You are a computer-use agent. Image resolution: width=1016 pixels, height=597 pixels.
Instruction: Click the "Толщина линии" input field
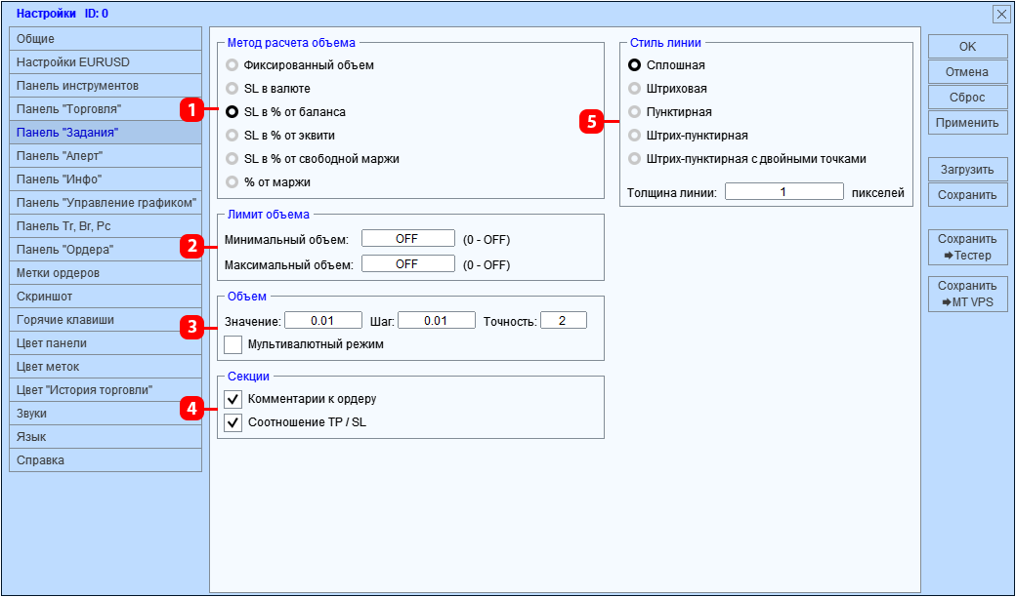tap(784, 192)
